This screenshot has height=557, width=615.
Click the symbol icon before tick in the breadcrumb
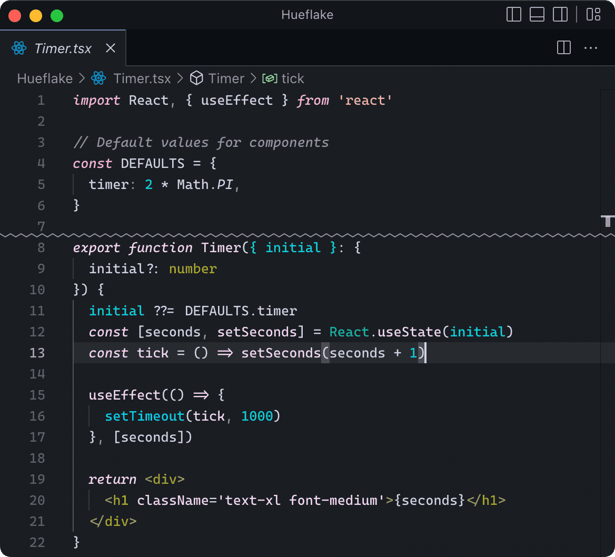pos(269,78)
